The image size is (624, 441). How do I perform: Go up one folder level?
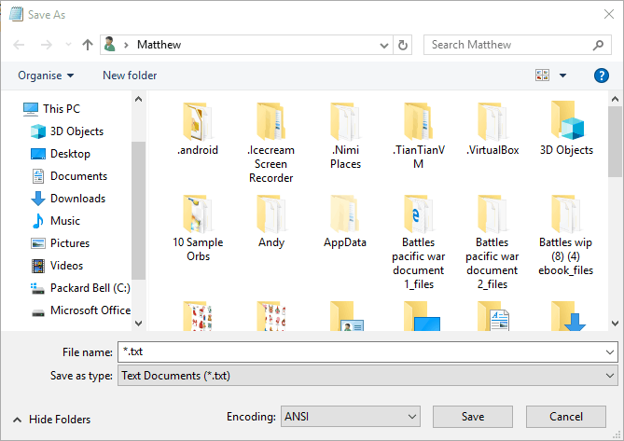click(88, 45)
